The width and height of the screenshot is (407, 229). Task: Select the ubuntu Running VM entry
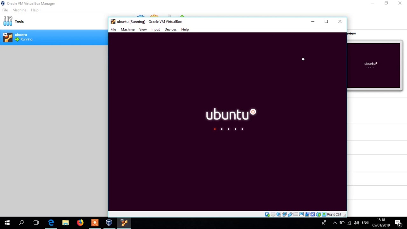[54, 37]
